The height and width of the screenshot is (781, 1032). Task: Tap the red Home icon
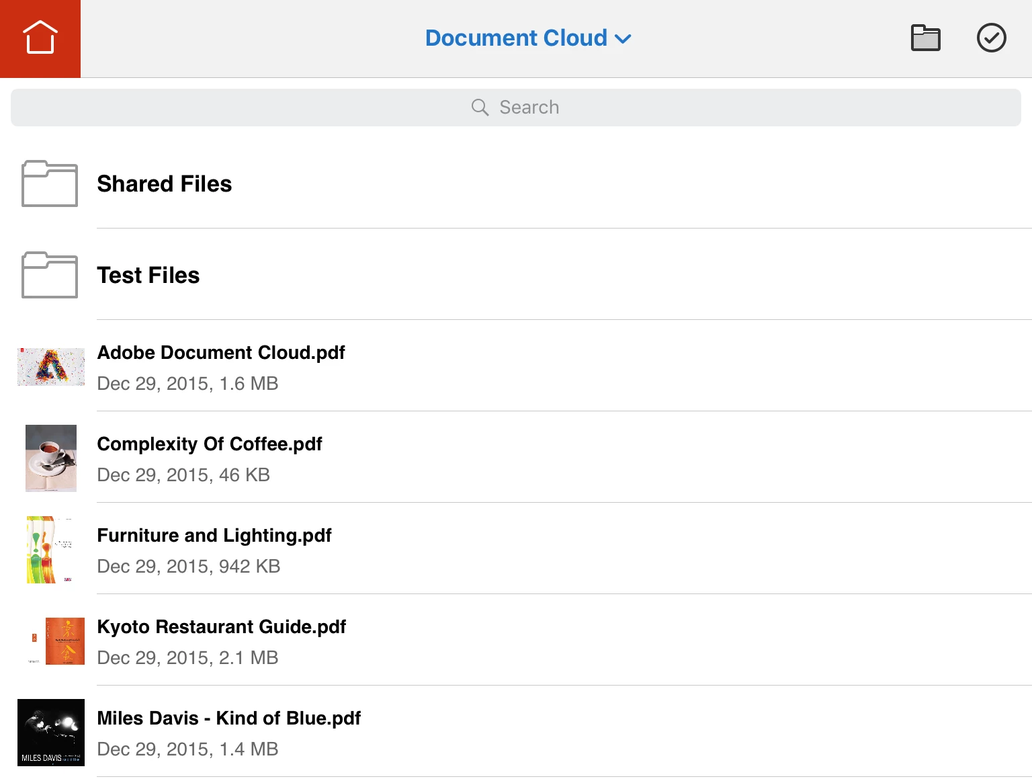(x=40, y=38)
